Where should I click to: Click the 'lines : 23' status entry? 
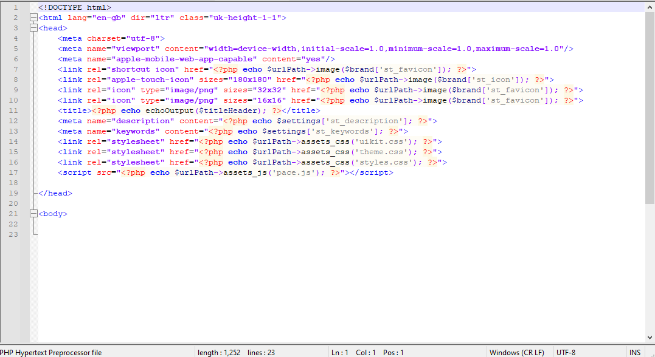261,352
